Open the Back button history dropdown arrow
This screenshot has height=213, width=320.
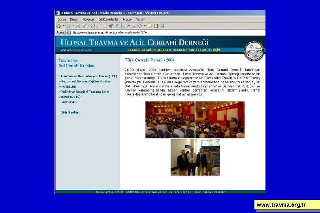[x=64, y=26]
